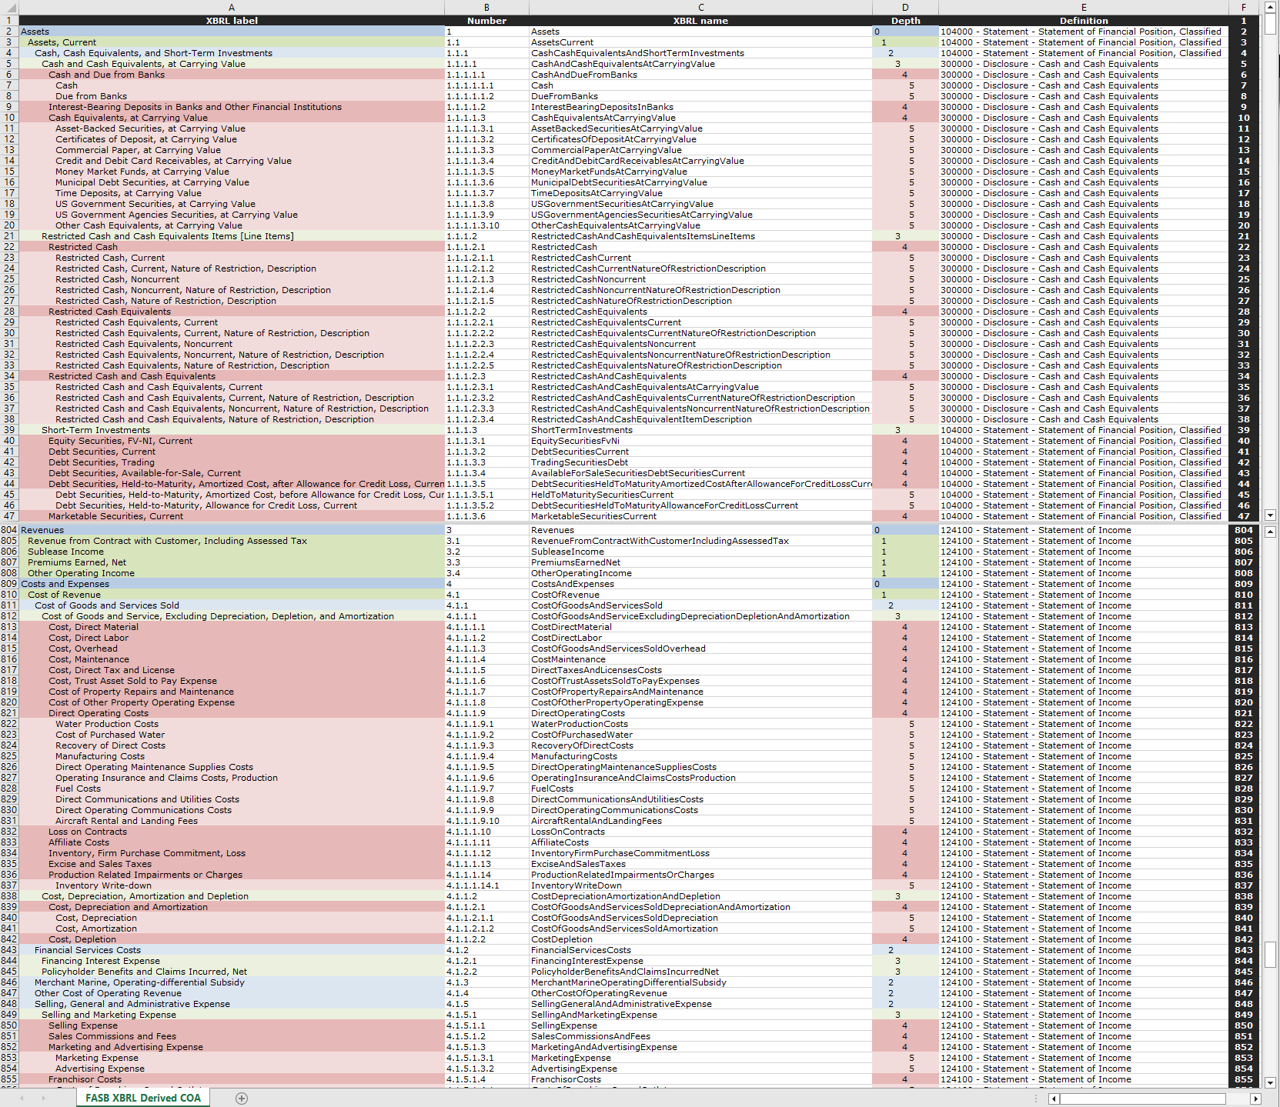This screenshot has width=1280, height=1107.
Task: Select cell 'InventoryWriteDown'
Action: (700, 885)
